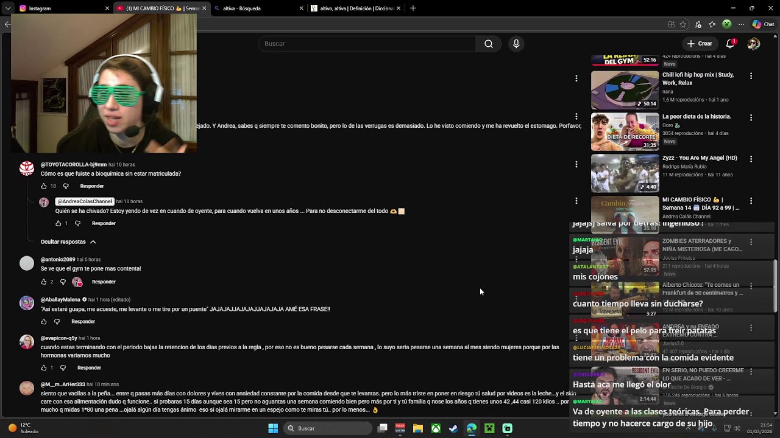Like the TOYOTACOROLLA comment
This screenshot has width=780, height=438.
43,186
